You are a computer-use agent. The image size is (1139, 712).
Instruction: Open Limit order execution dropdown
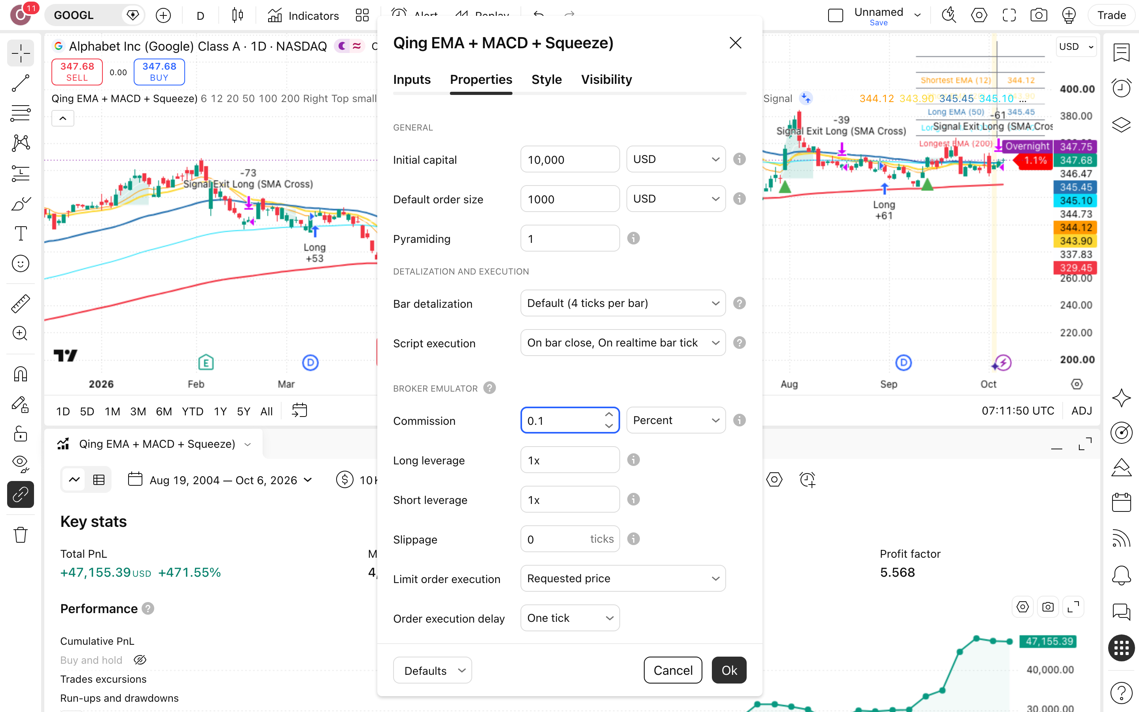pos(622,578)
